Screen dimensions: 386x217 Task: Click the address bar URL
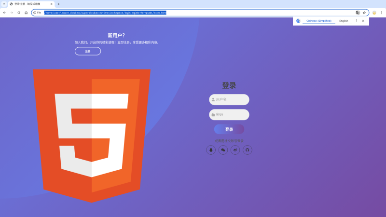click(105, 13)
